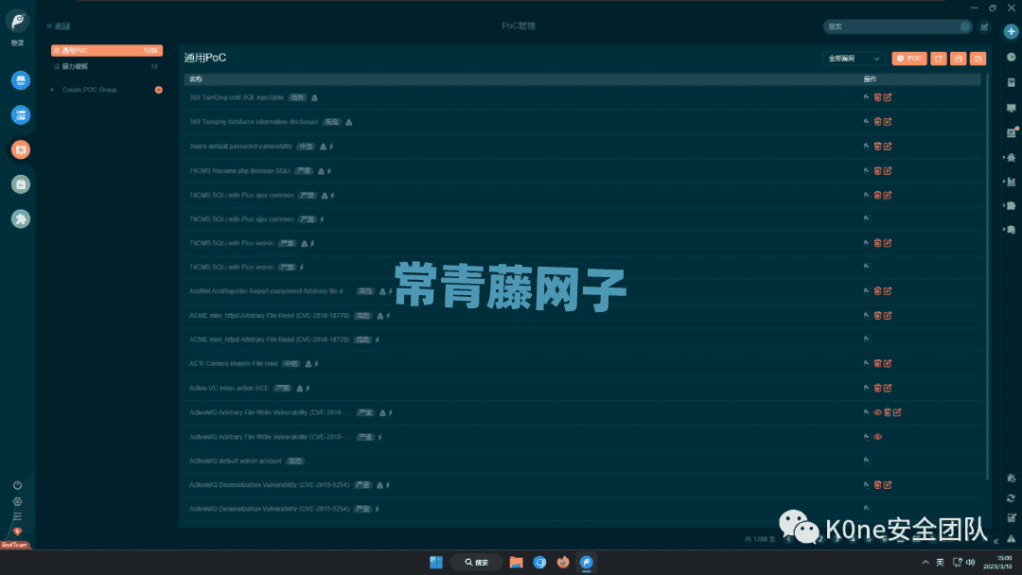Open the Firefox icon in the taskbar
The width and height of the screenshot is (1022, 575).
[563, 562]
